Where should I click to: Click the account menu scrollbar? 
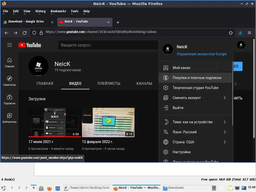(232, 93)
